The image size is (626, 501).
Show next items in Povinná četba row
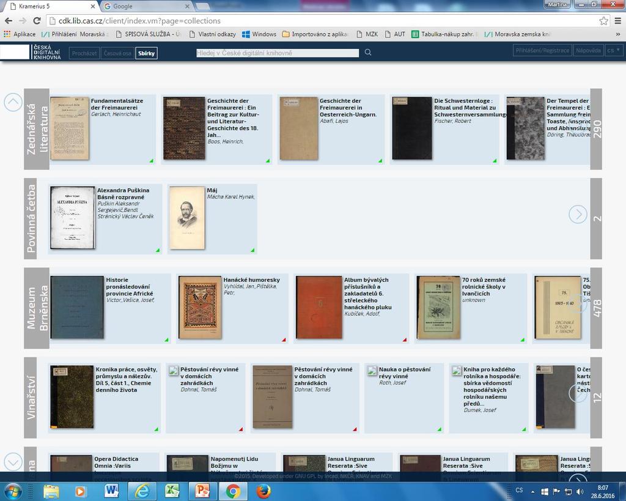(x=578, y=215)
